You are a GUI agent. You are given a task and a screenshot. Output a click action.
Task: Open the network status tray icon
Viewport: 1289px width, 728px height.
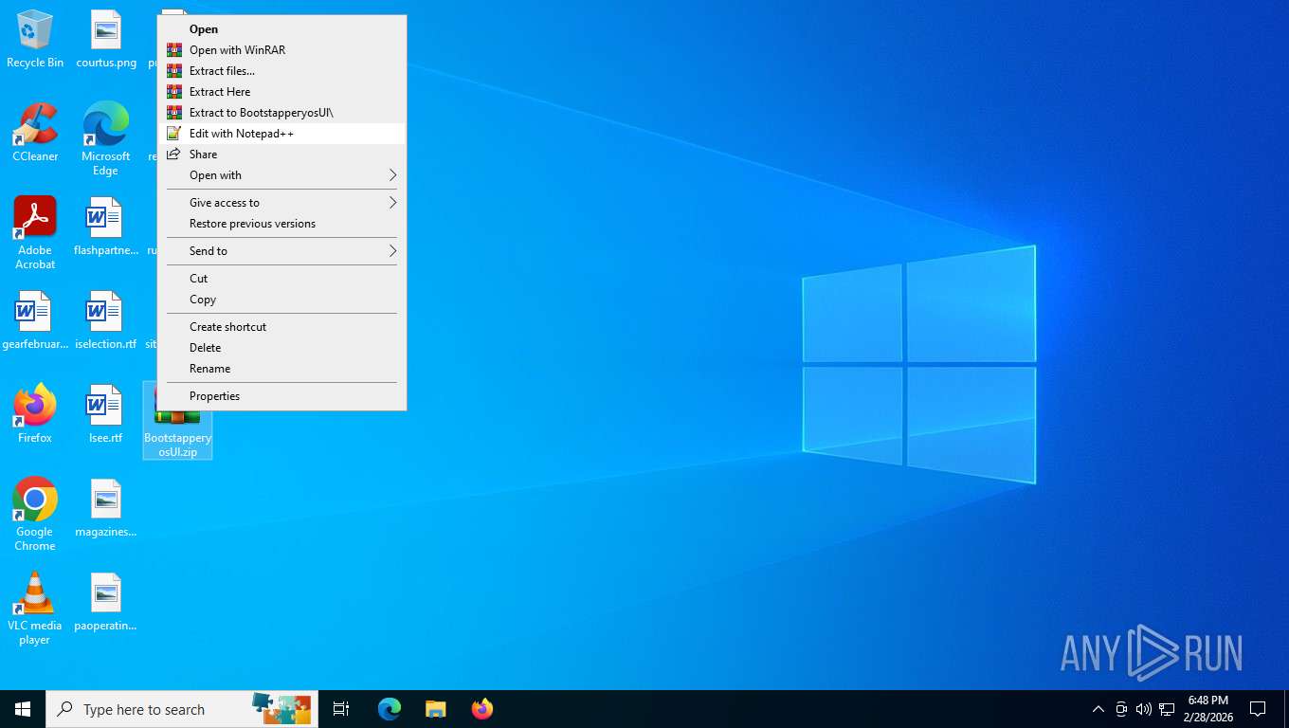click(x=1167, y=709)
